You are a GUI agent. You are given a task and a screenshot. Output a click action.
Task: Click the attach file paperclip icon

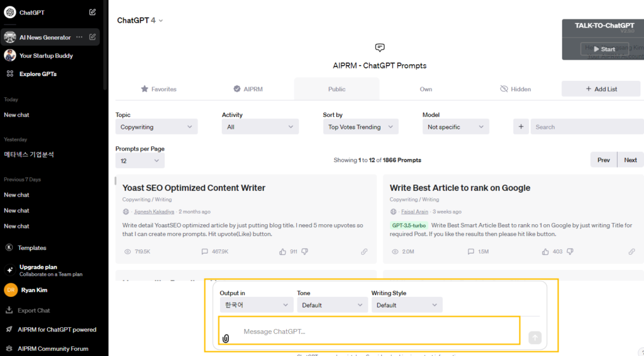coord(226,338)
